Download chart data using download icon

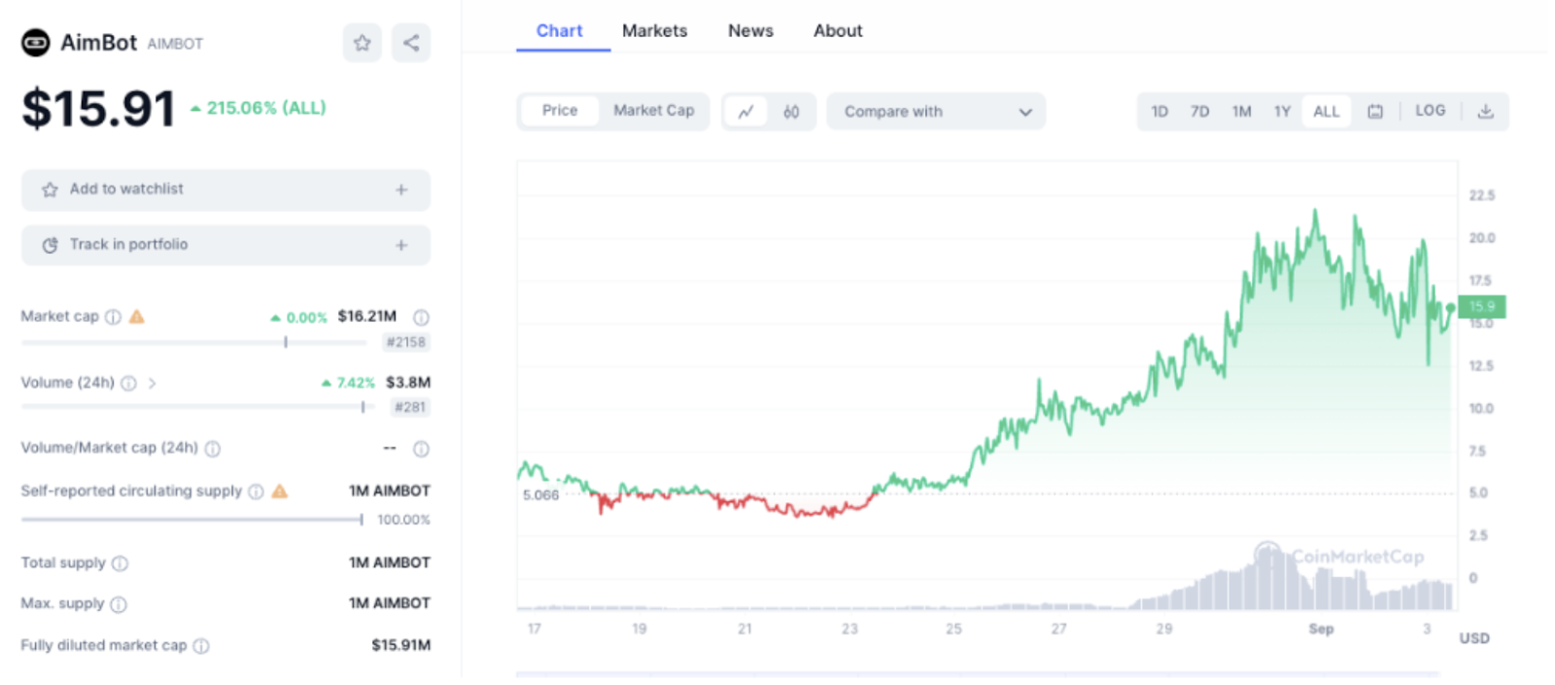pyautogui.click(x=1485, y=112)
